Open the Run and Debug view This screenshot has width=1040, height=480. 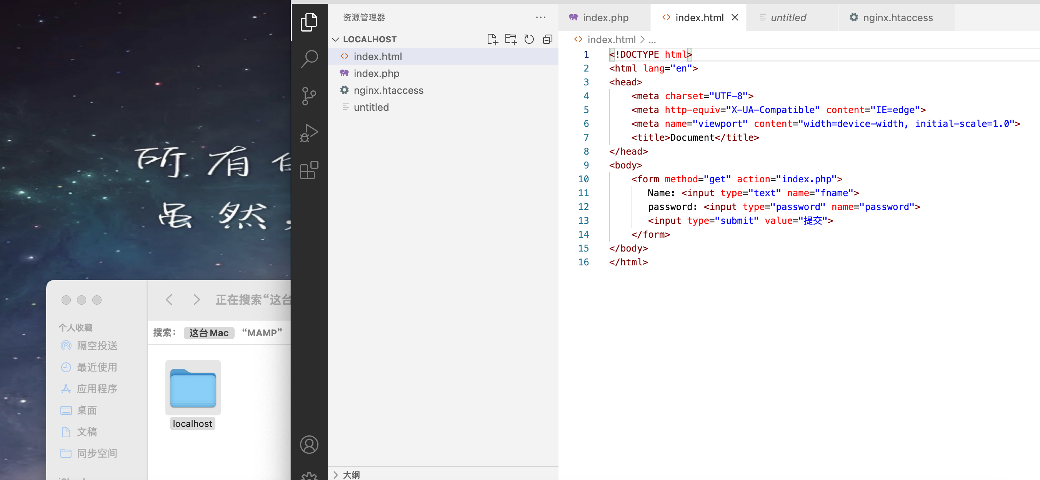coord(309,132)
